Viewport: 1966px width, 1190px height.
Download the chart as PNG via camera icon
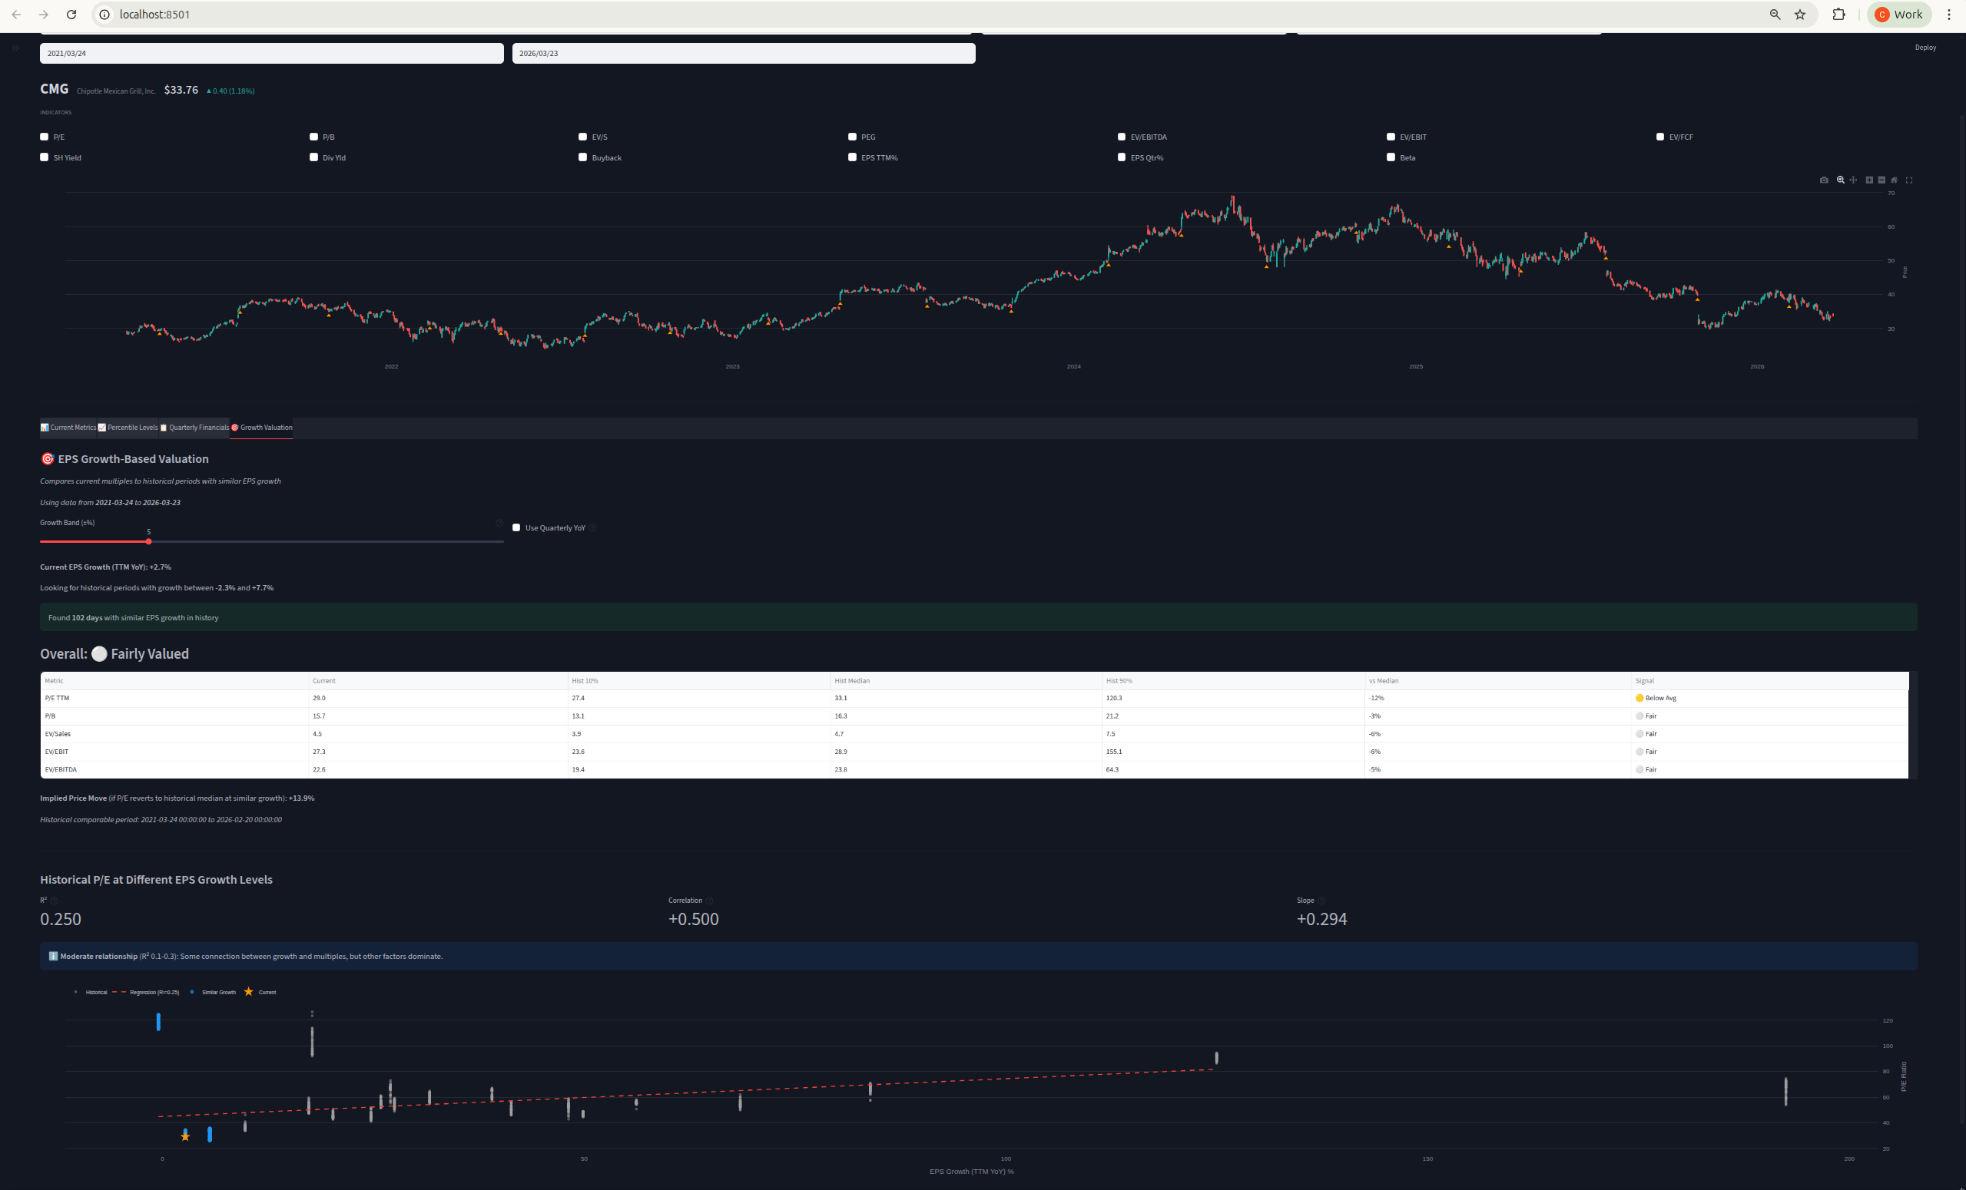1825,180
